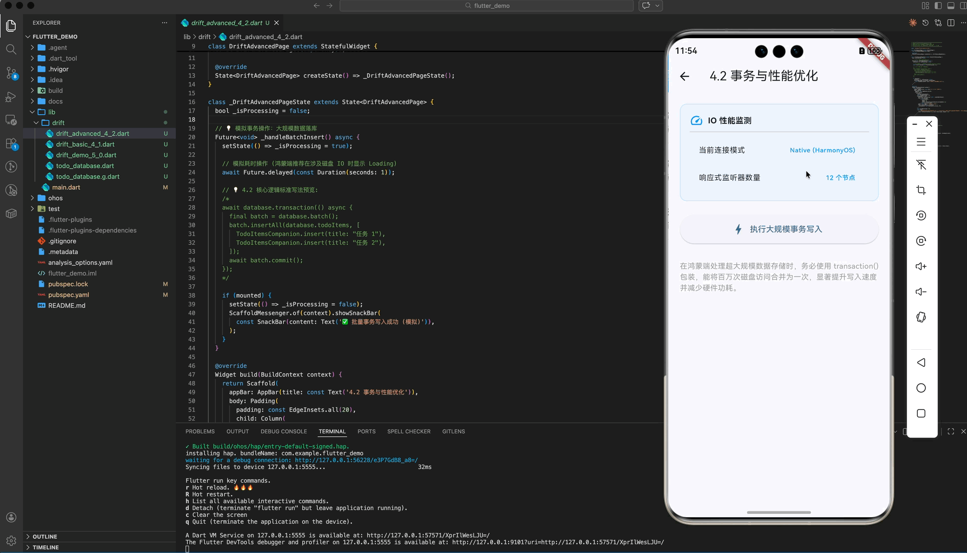Maximize the terminal panel size
The image size is (967, 553).
click(x=950, y=431)
